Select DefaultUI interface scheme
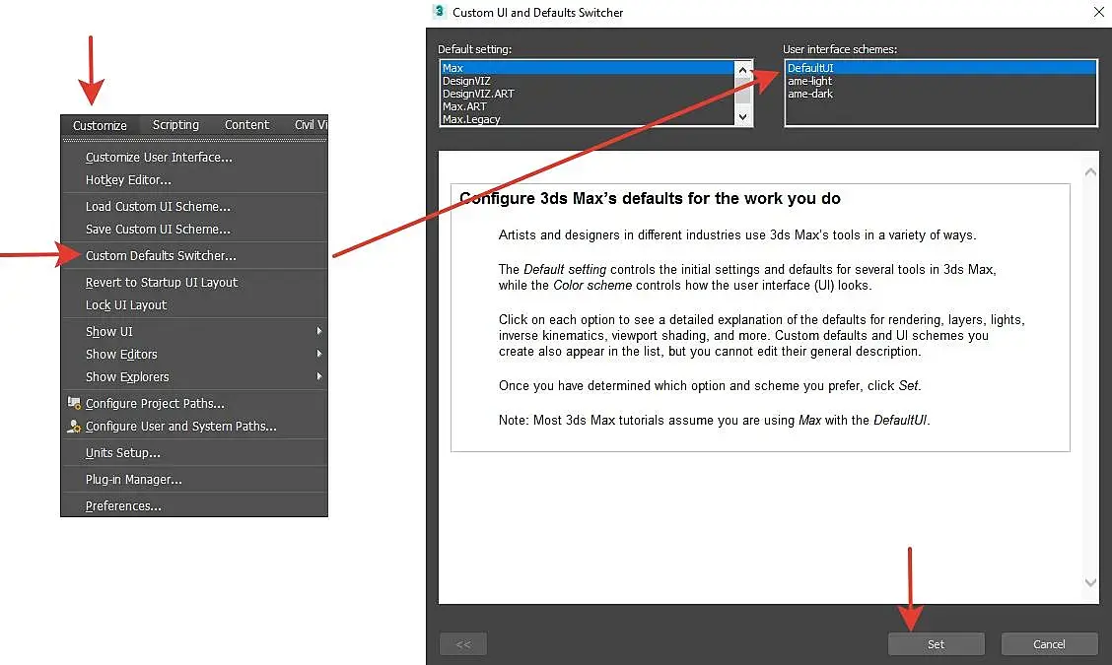The height and width of the screenshot is (665, 1112). click(x=940, y=68)
